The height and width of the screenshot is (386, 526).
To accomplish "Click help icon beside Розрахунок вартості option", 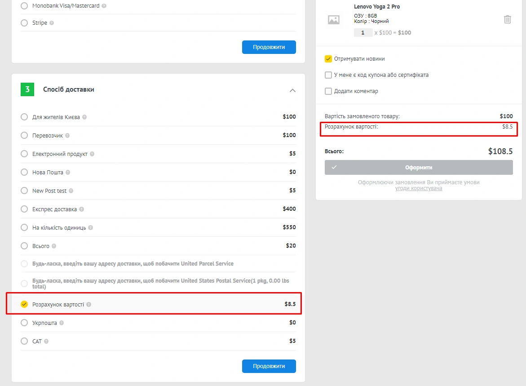I will tap(88, 305).
